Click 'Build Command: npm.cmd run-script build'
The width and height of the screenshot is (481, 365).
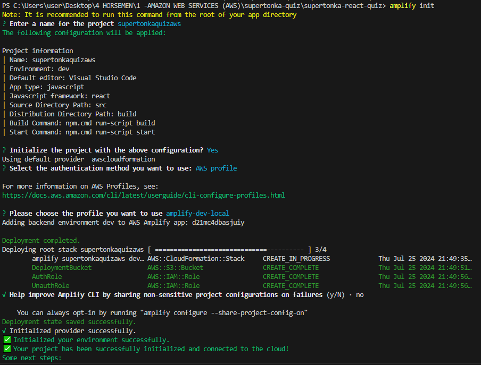click(x=82, y=123)
